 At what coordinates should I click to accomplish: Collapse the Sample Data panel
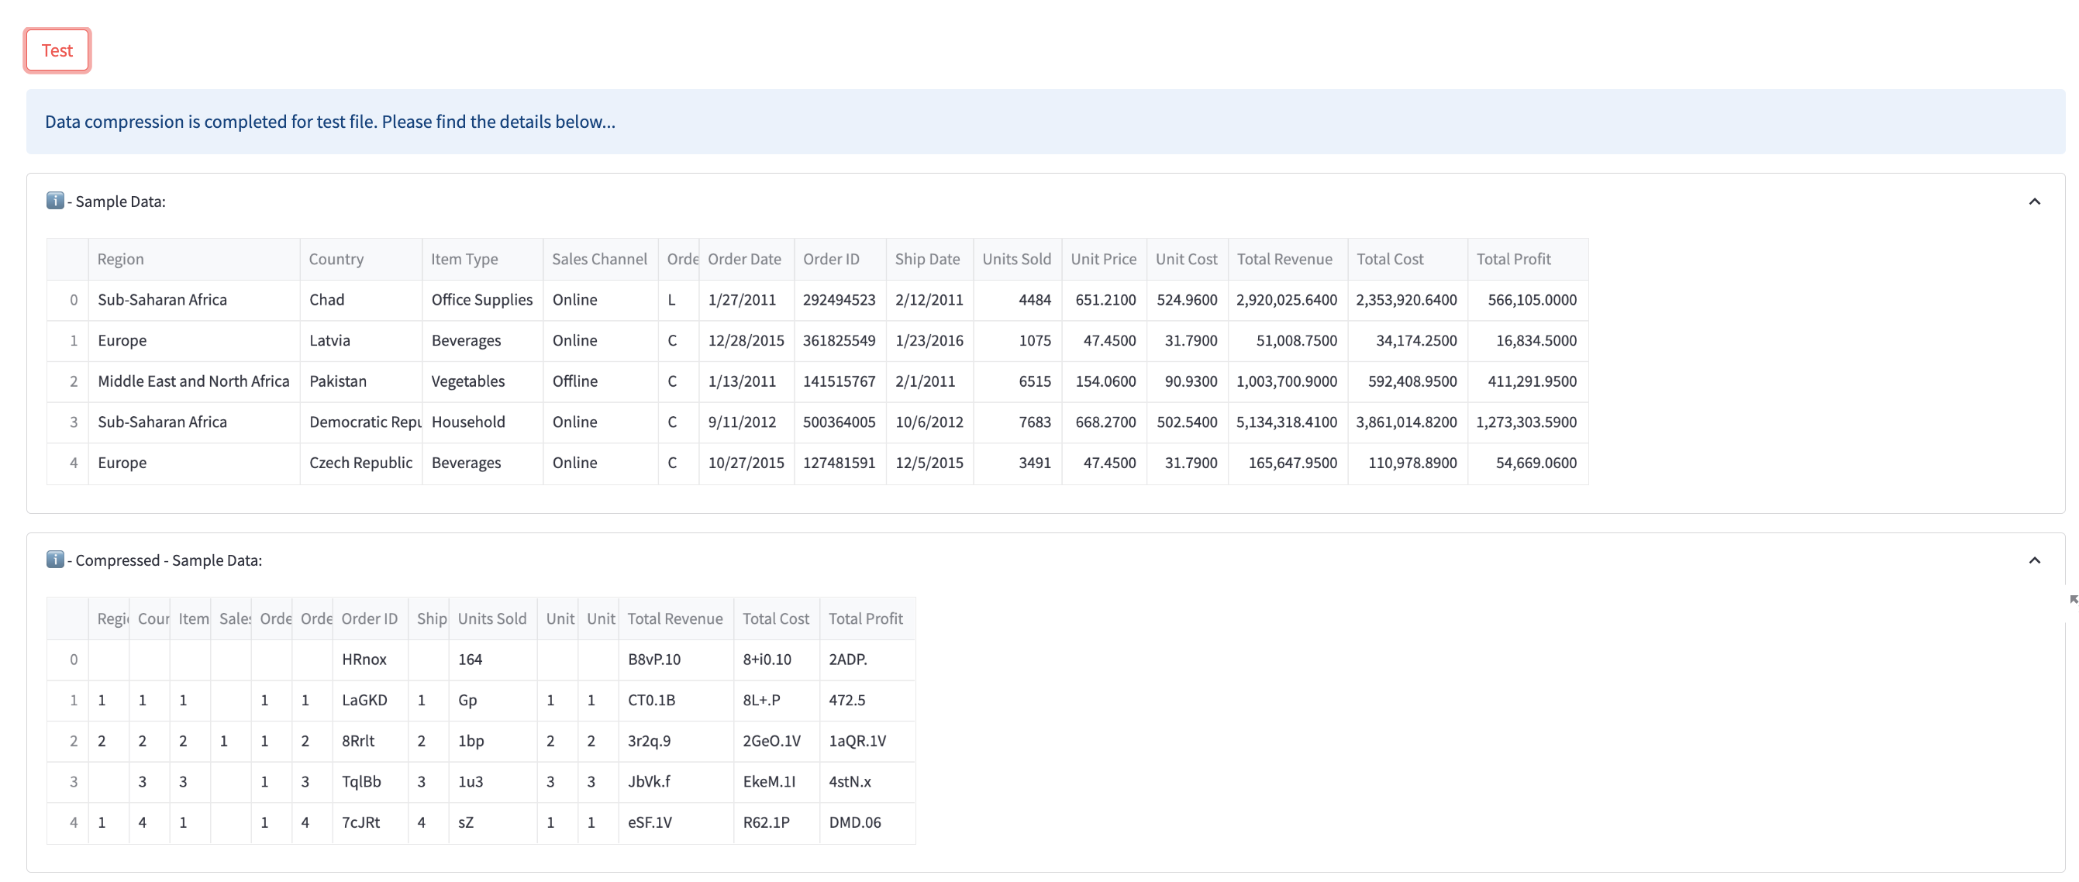click(x=2034, y=202)
